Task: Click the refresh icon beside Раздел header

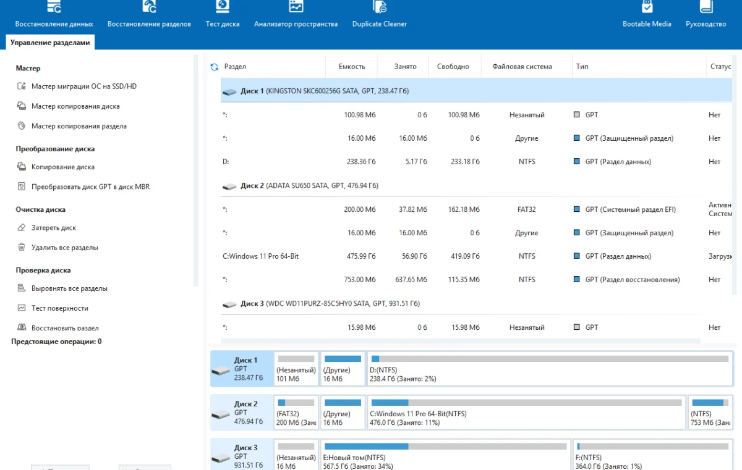Action: coord(215,67)
